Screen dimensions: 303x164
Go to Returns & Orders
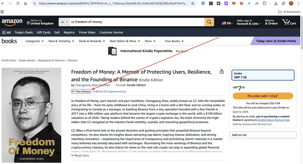coord(271,22)
